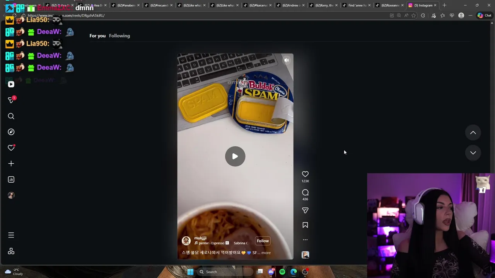Open Microsoft Edge from the taskbar
Viewport: 495px width, 278px height.
[x=294, y=272]
